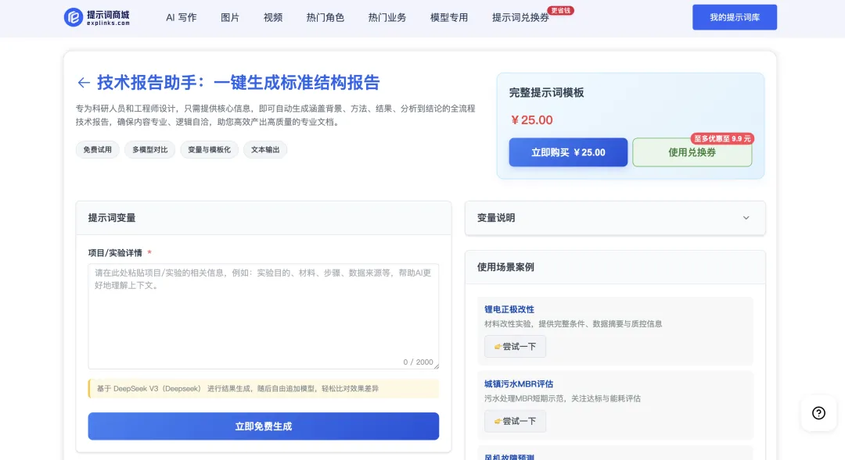The image size is (845, 460).
Task: Select the 文本输出 tag
Action: [265, 150]
